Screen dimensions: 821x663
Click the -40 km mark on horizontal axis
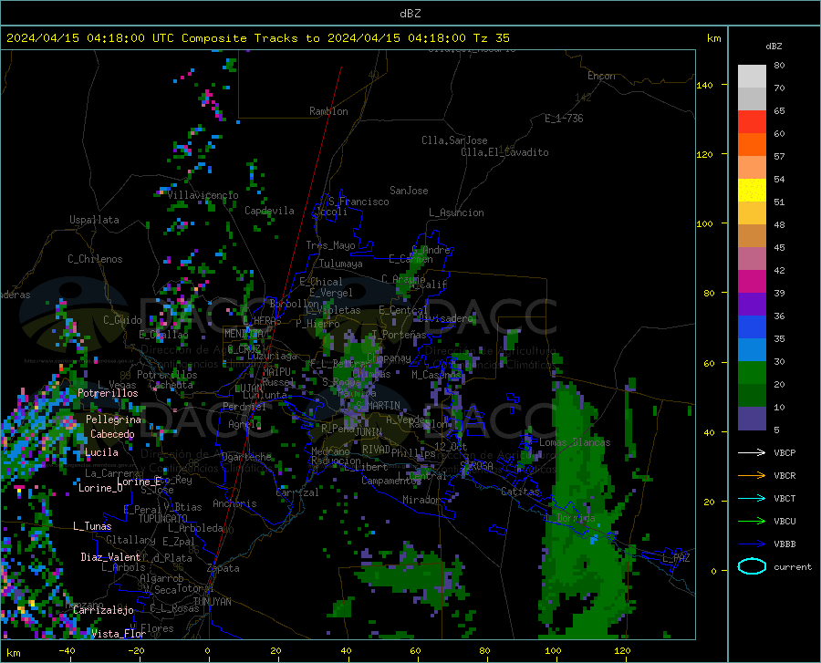[x=67, y=651]
